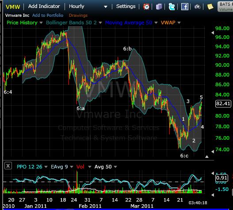Image resolution: width=233 pixels, height=210 pixels.
Task: Open the yellow sticky note icon
Action: click(x=210, y=7)
